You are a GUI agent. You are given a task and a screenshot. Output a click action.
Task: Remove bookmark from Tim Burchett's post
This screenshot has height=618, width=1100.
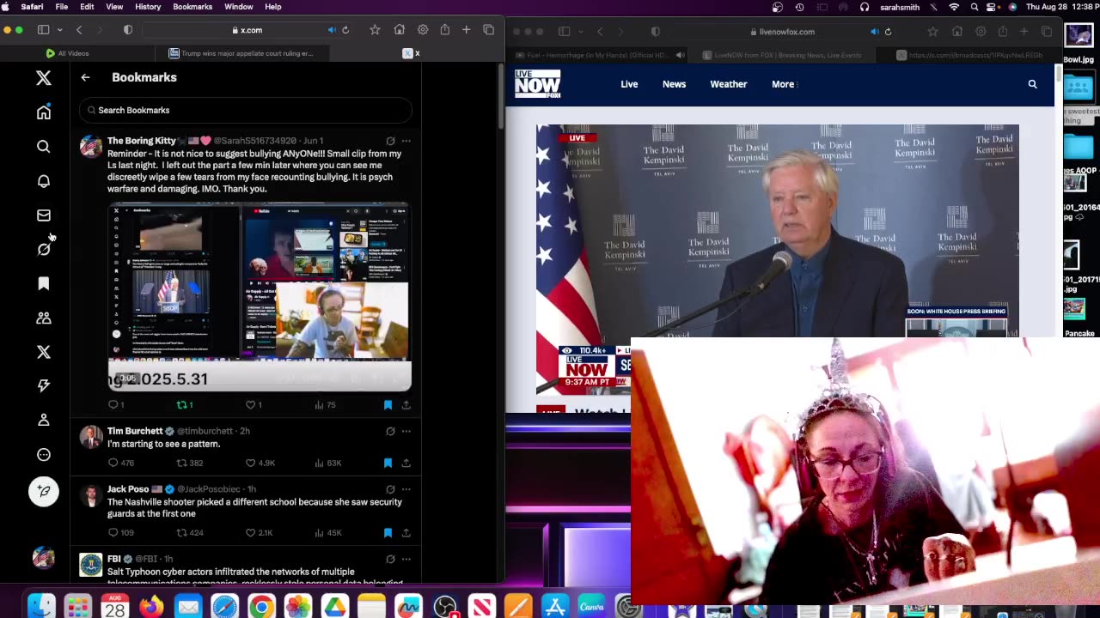[x=388, y=463]
